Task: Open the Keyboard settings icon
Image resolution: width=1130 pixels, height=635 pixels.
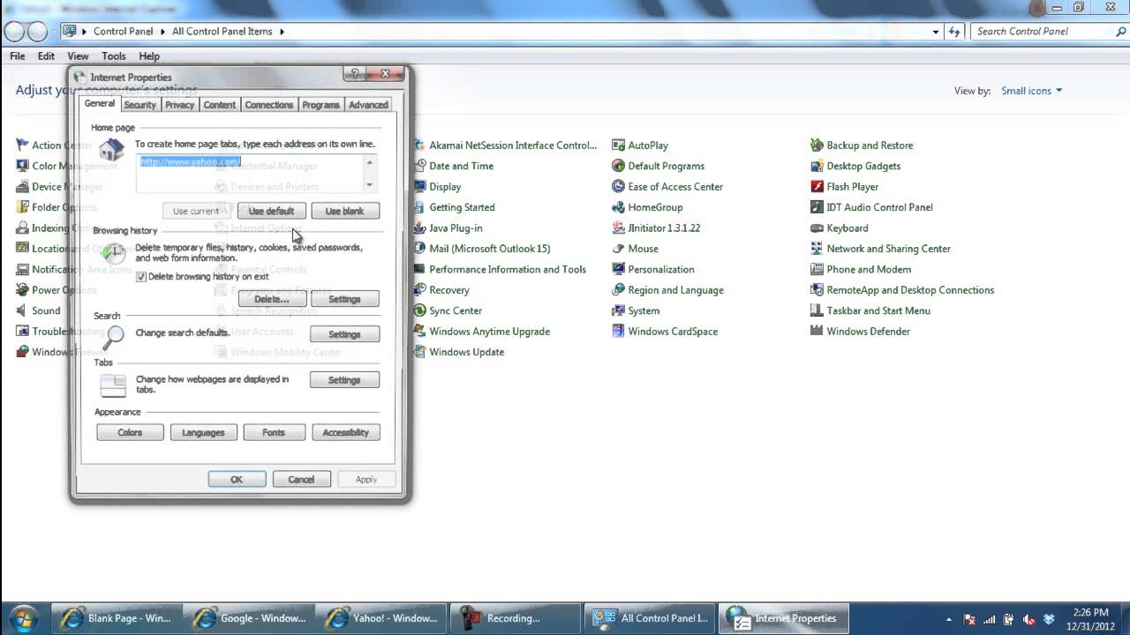Action: 840,228
